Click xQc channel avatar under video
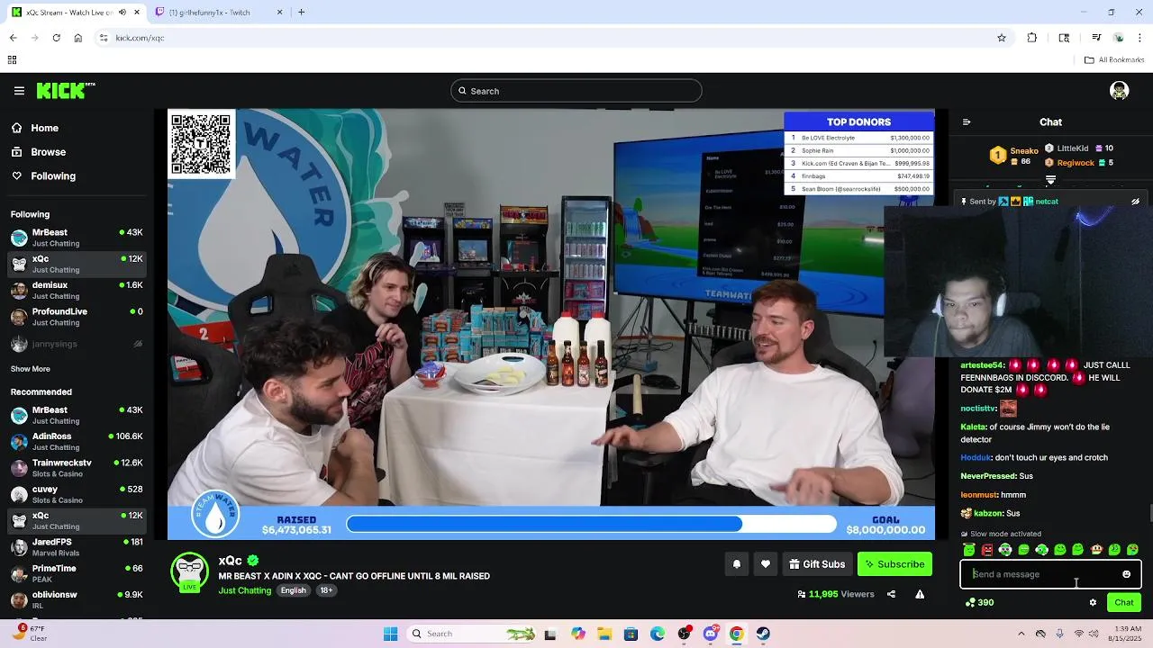Image resolution: width=1153 pixels, height=648 pixels. (x=189, y=572)
